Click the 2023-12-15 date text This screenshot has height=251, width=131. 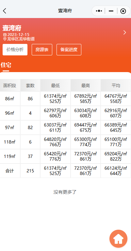pyautogui.click(x=18, y=35)
